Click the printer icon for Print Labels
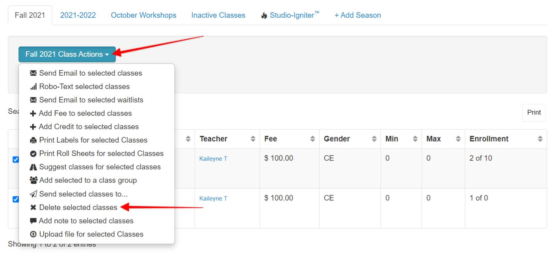The height and width of the screenshot is (253, 554). pos(33,140)
